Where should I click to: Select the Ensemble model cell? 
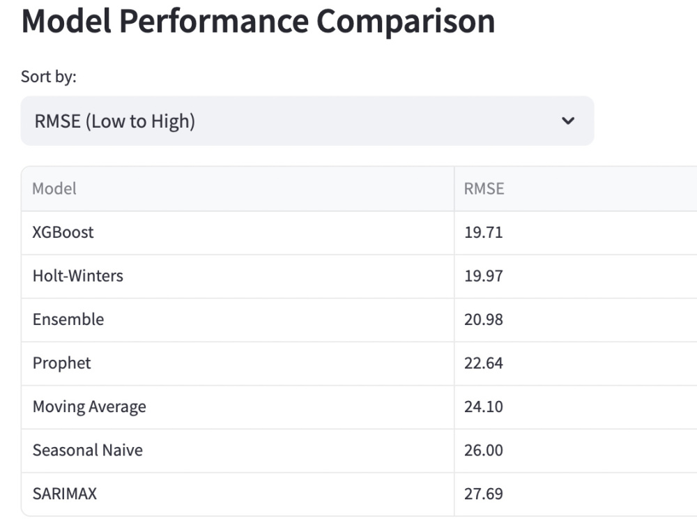pyautogui.click(x=238, y=320)
